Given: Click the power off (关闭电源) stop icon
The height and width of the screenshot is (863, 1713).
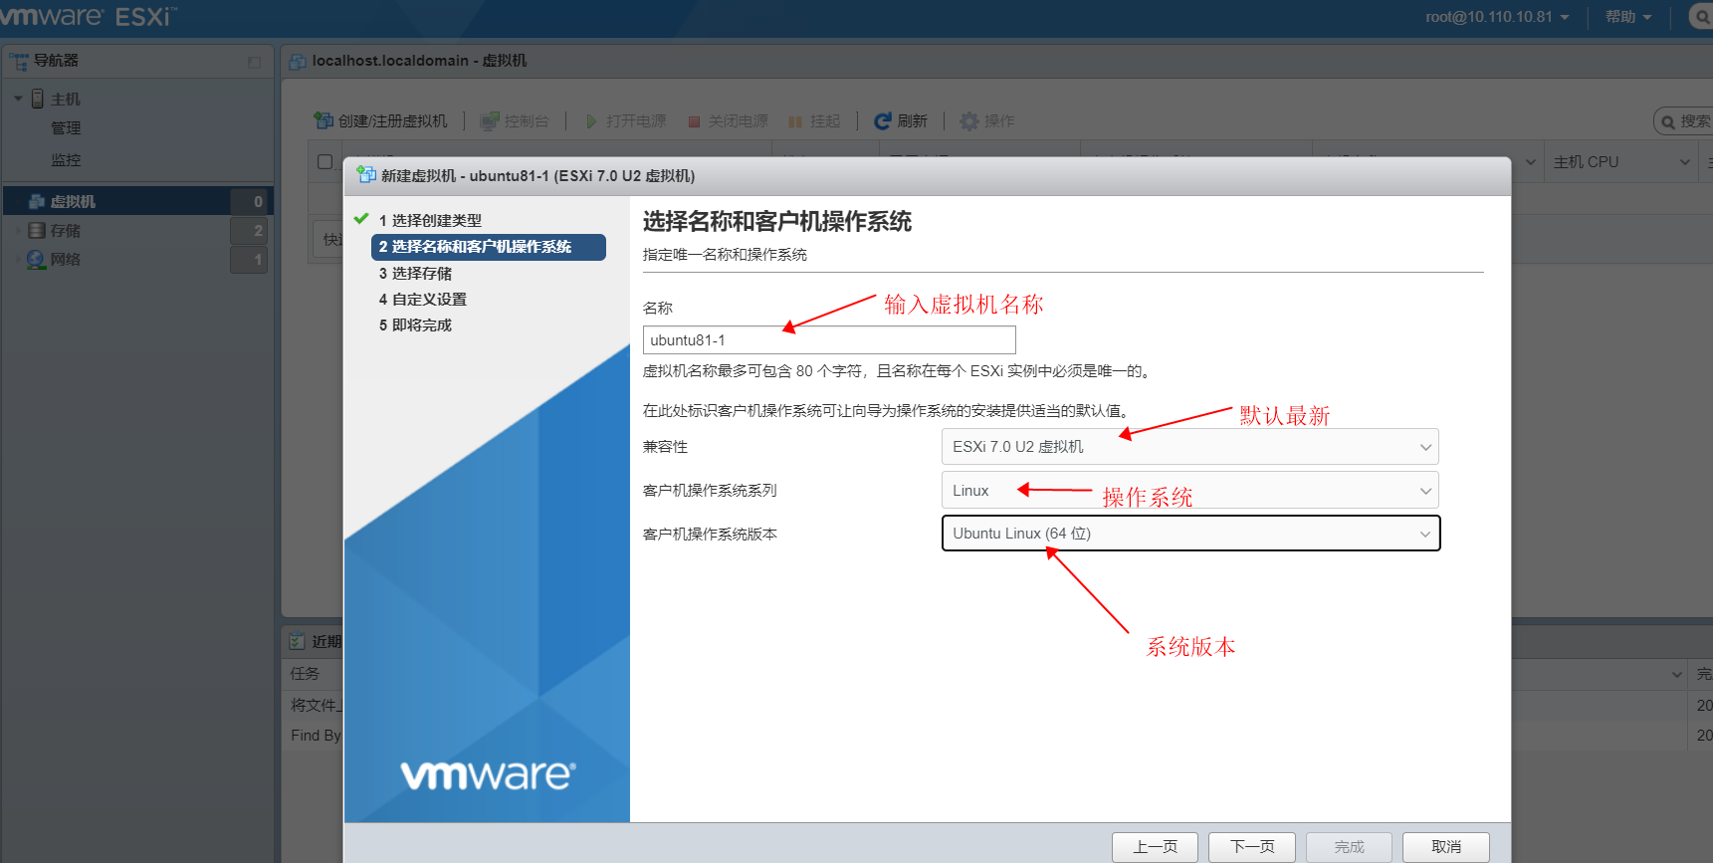Looking at the screenshot, I should tap(694, 121).
